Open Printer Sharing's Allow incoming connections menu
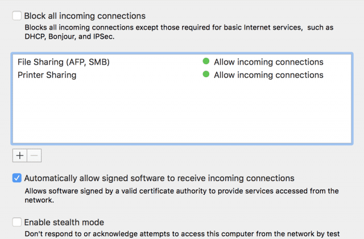This screenshot has width=364, height=239. pyautogui.click(x=268, y=75)
